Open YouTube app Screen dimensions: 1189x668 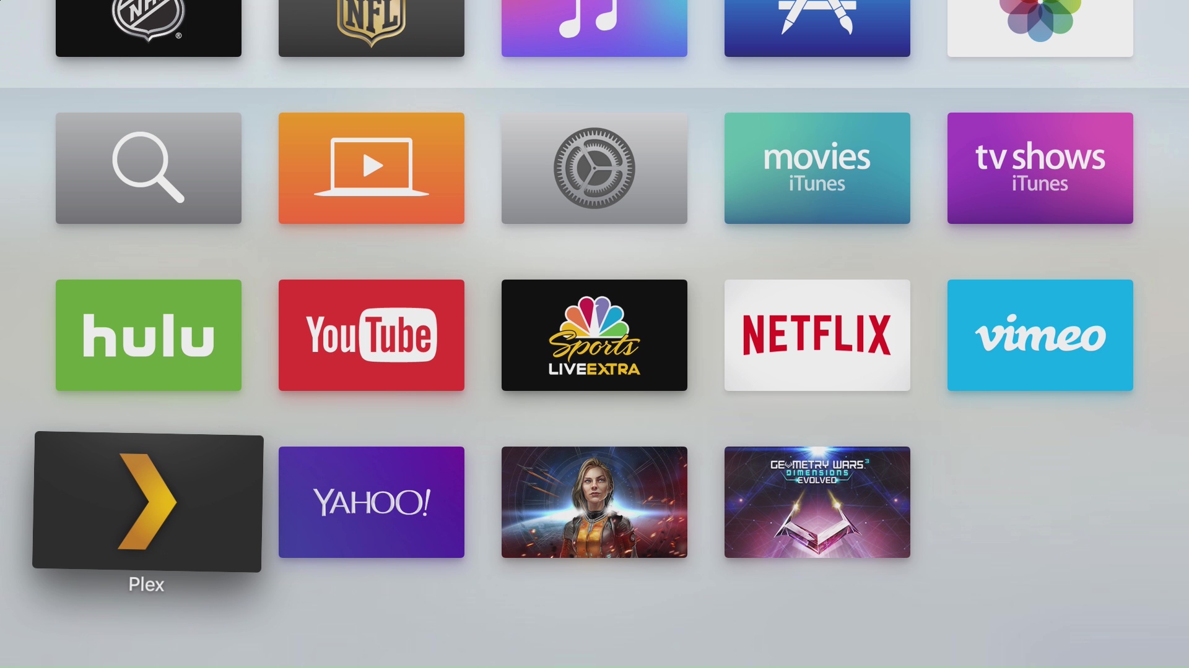[x=372, y=335]
